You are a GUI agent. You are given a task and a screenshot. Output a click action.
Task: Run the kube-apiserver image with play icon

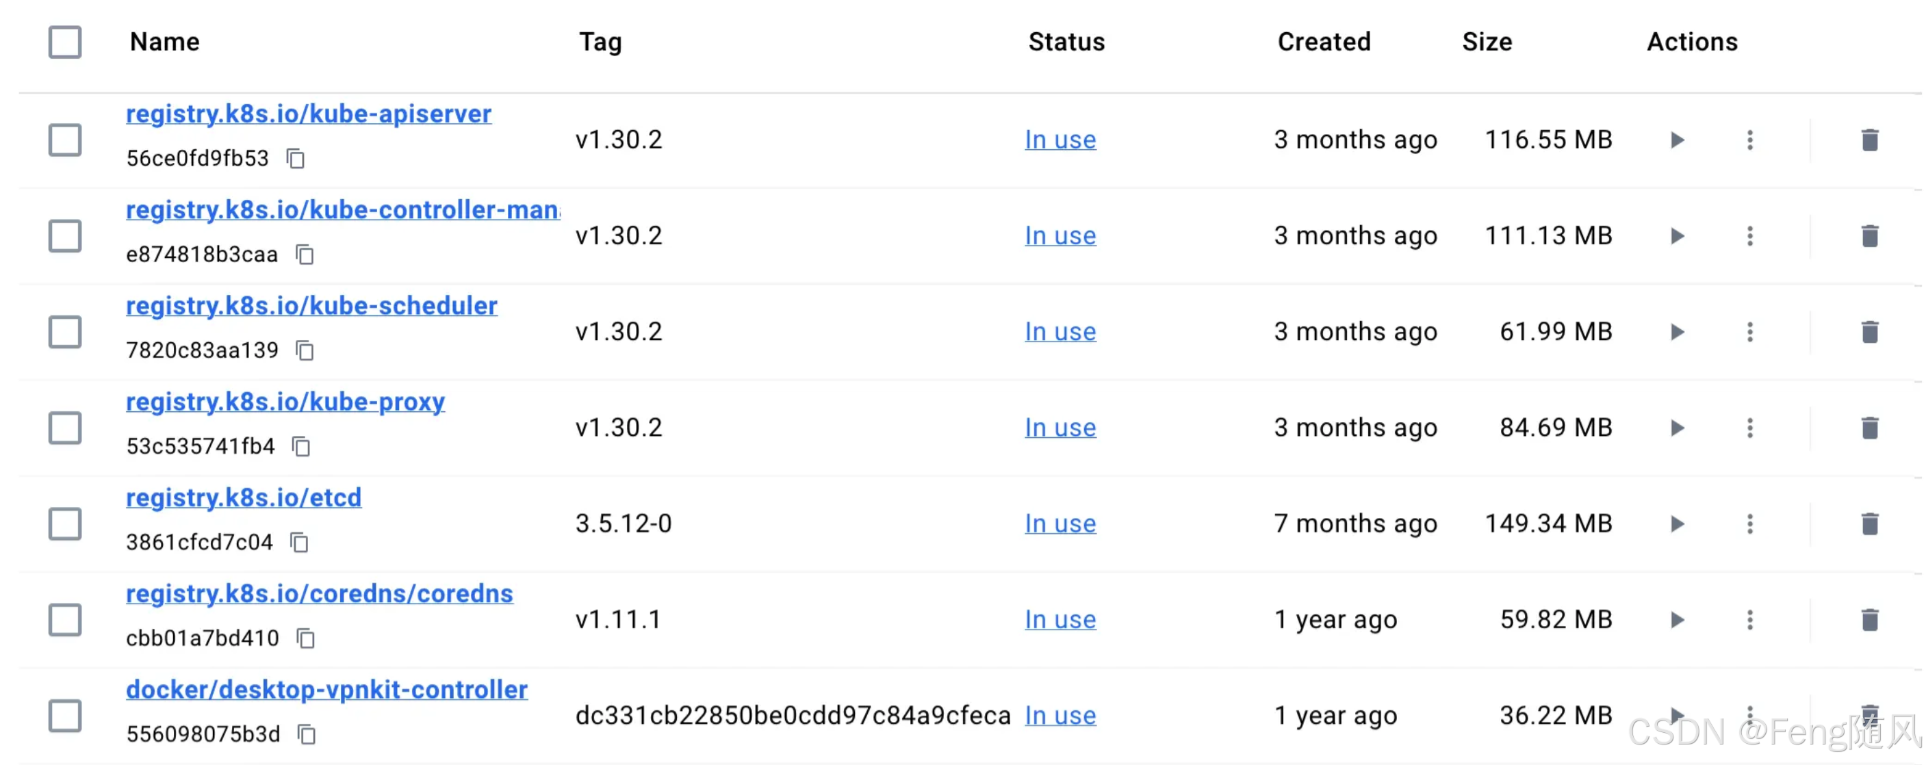coord(1677,140)
